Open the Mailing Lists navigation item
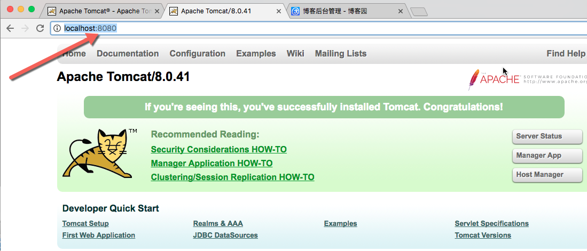 click(x=341, y=54)
